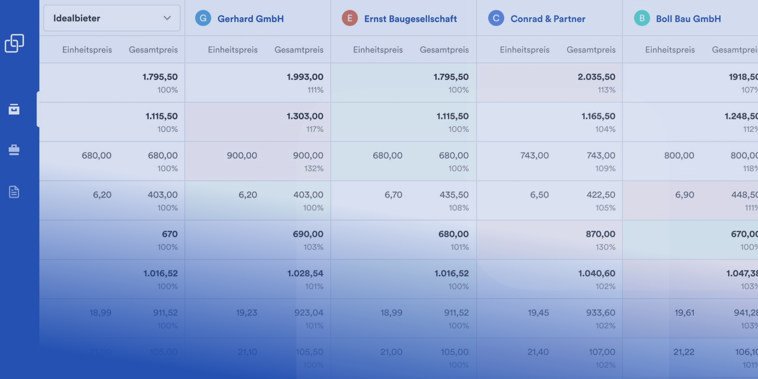This screenshot has height=379, width=758.
Task: Select Gerhard GmbH total 923,04
Action: click(309, 313)
